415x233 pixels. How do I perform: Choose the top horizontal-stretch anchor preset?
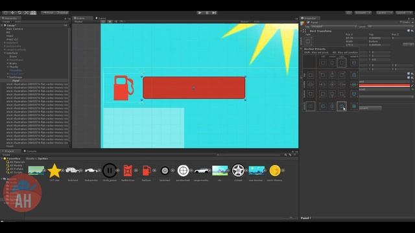pos(354,75)
